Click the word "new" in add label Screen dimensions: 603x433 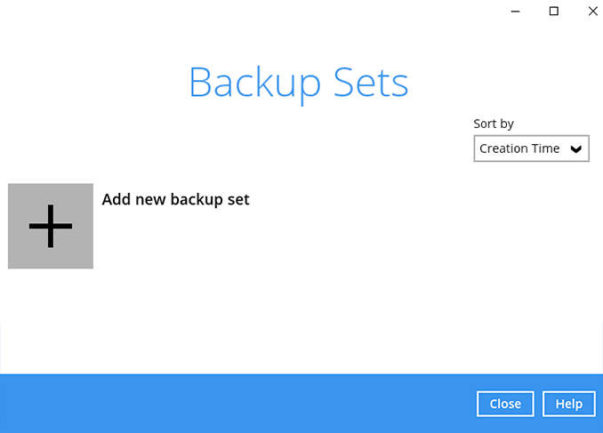tap(150, 200)
